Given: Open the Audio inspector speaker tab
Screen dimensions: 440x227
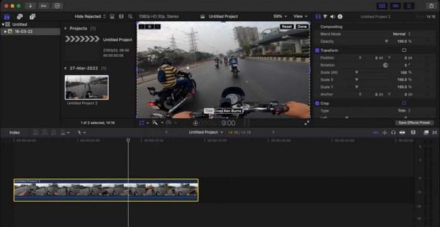Looking at the screenshot, I should point(333,16).
